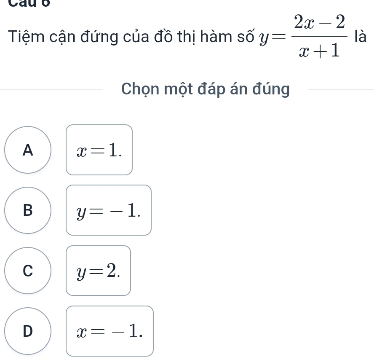Choose the answer box y = 2
Image resolution: width=374 pixels, height=357 pixels.
pos(98,270)
